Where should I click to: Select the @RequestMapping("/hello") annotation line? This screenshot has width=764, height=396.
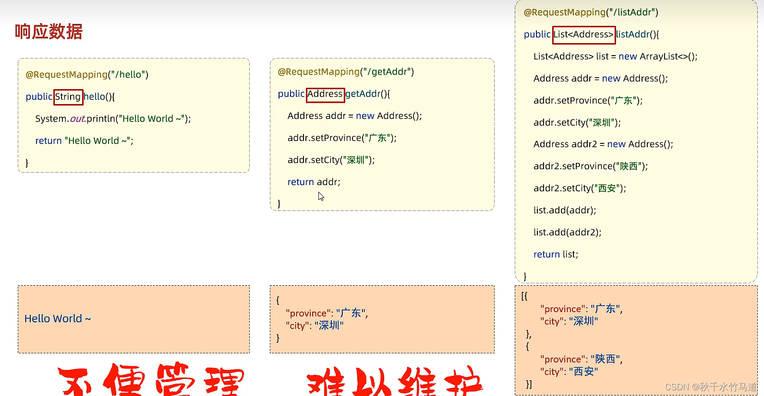87,74
